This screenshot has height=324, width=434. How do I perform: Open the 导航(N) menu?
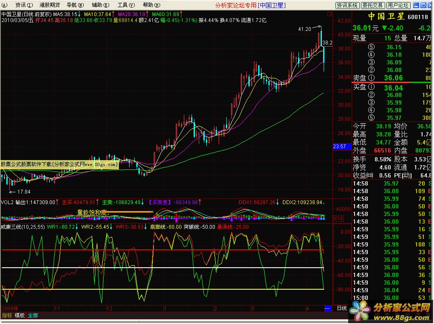tap(75, 5)
